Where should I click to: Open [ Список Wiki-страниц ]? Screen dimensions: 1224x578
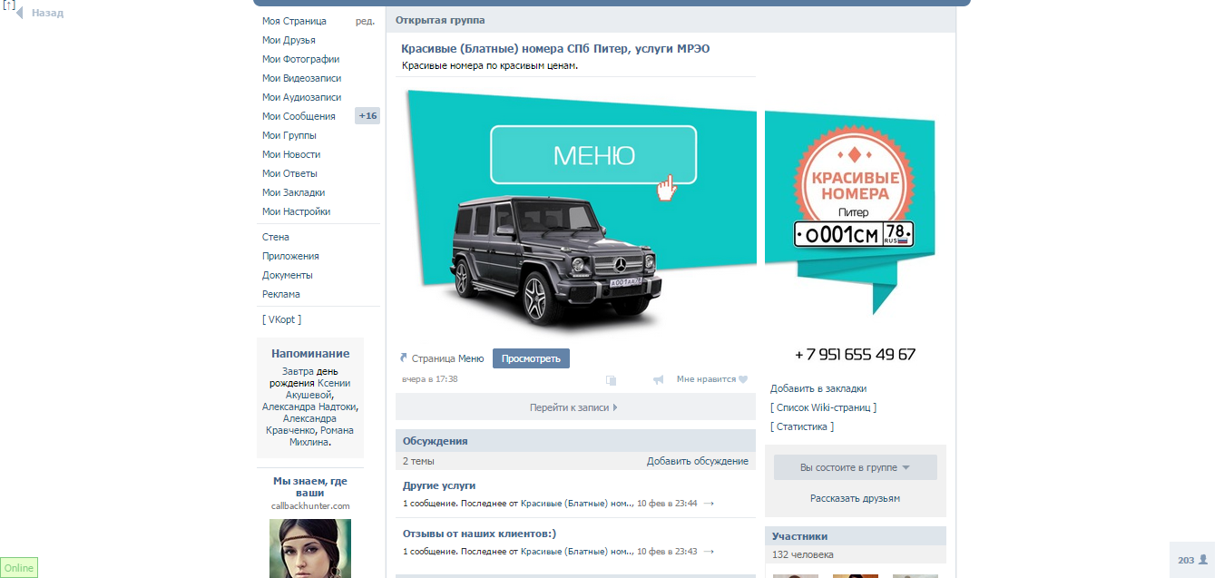click(x=823, y=407)
